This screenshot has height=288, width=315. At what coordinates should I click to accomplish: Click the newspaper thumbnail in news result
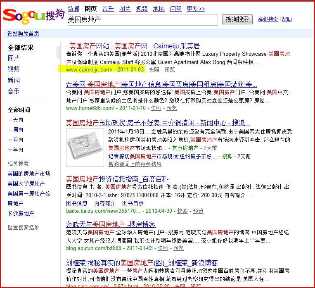click(85, 148)
